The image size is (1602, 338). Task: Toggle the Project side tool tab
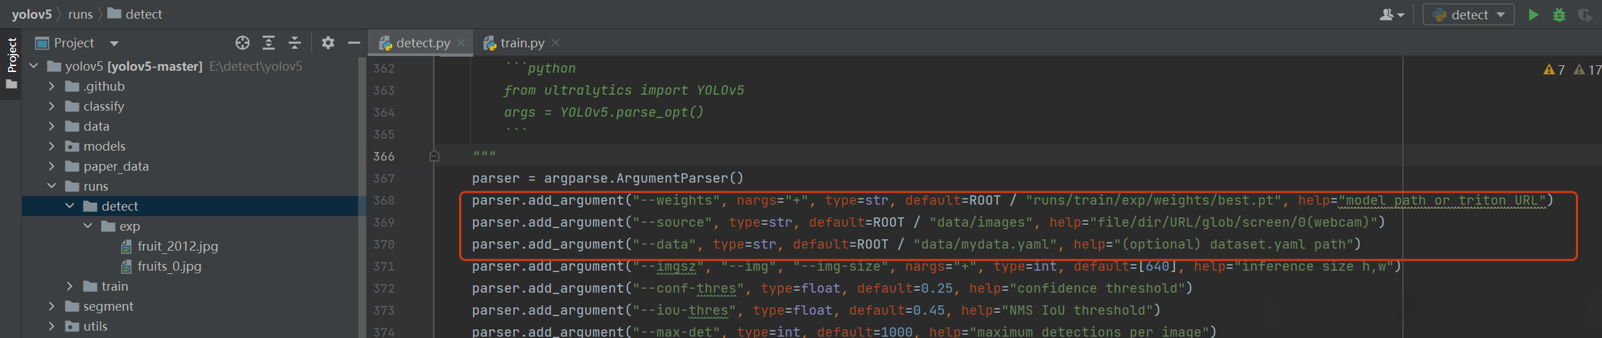point(11,64)
